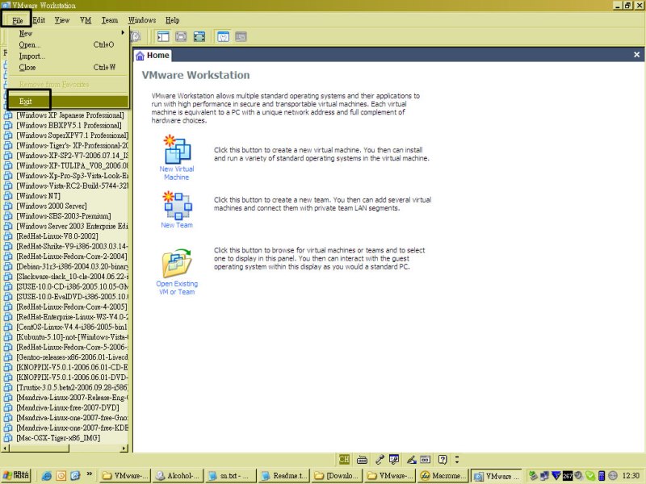Viewport: 646px width, 484px height.
Task: Open the File menu
Action: point(17,20)
